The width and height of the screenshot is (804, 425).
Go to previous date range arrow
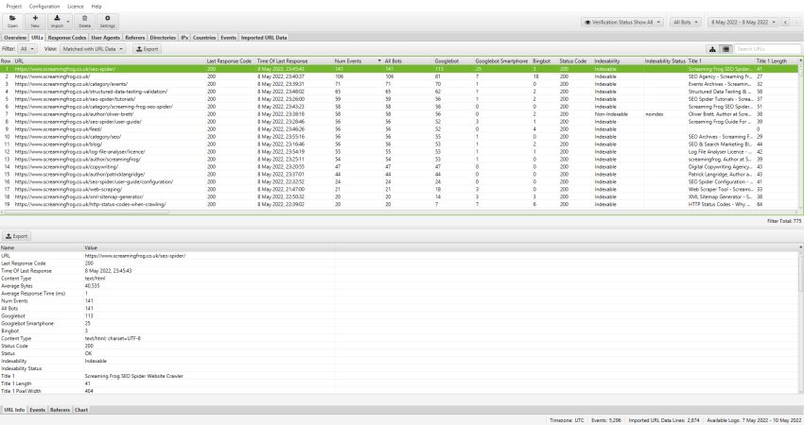coord(785,23)
